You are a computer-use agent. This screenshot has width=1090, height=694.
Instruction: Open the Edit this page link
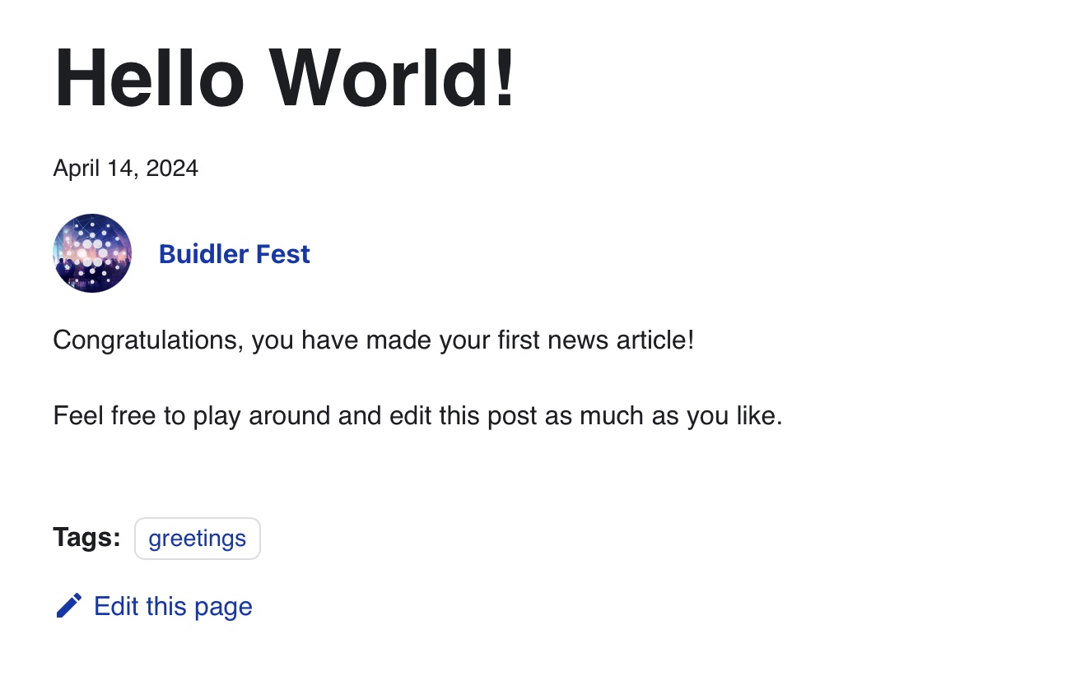(x=173, y=606)
